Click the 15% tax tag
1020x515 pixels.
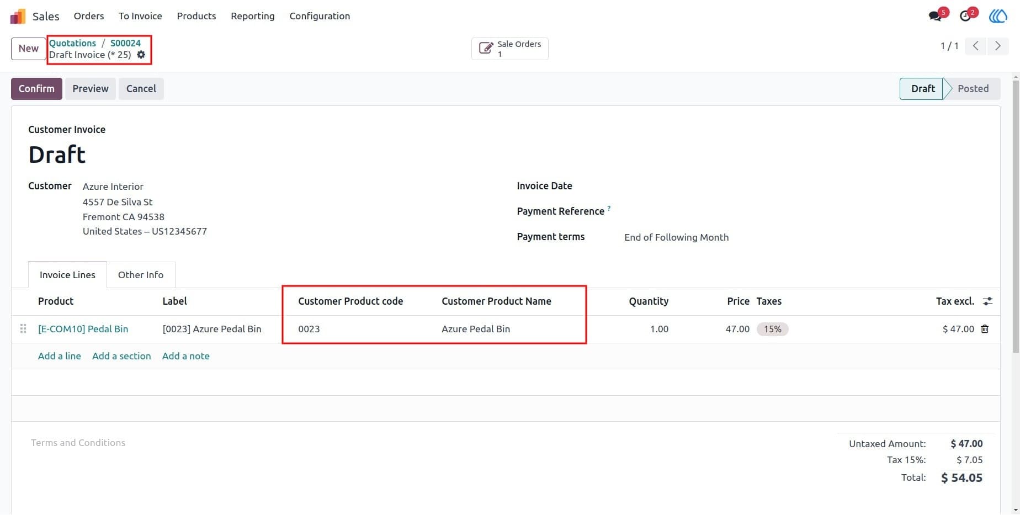click(x=772, y=329)
